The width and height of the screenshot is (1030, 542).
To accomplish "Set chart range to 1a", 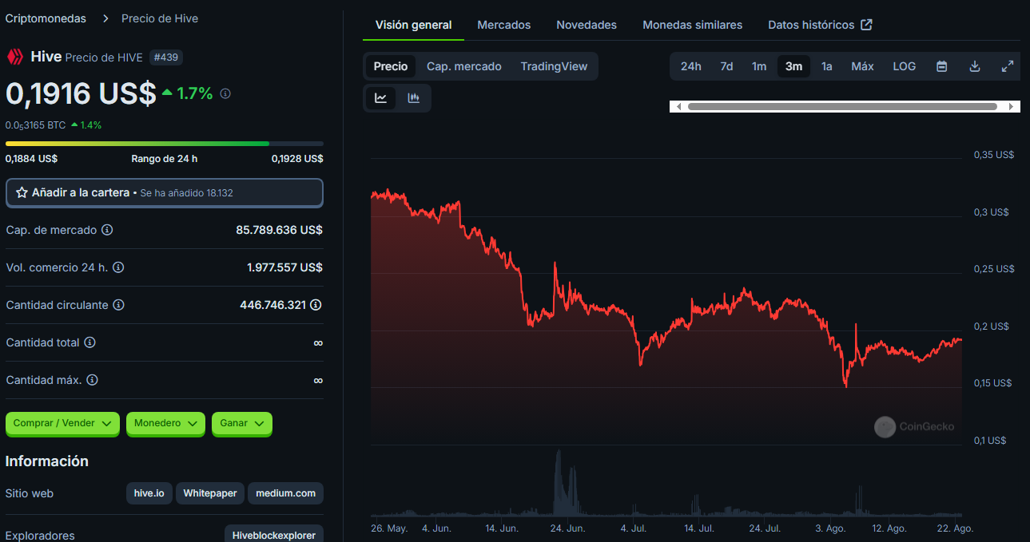I will (827, 66).
